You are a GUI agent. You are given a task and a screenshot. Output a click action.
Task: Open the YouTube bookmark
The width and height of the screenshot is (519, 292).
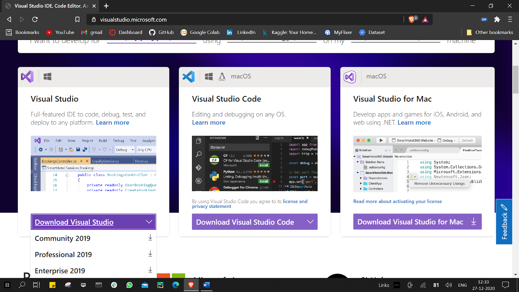[x=60, y=32]
